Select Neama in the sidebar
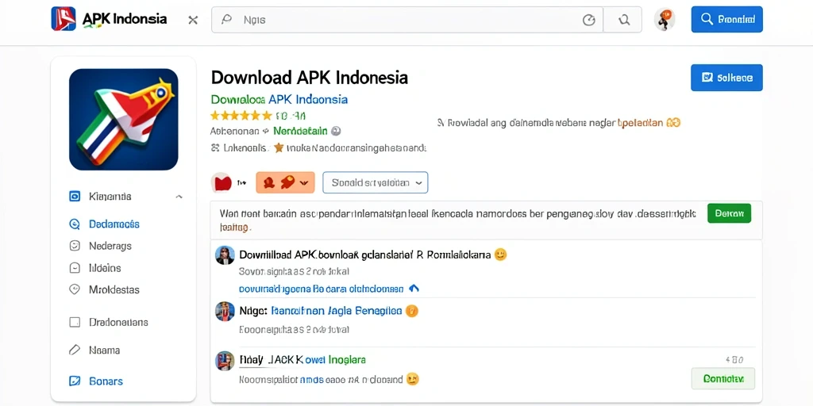 point(104,350)
